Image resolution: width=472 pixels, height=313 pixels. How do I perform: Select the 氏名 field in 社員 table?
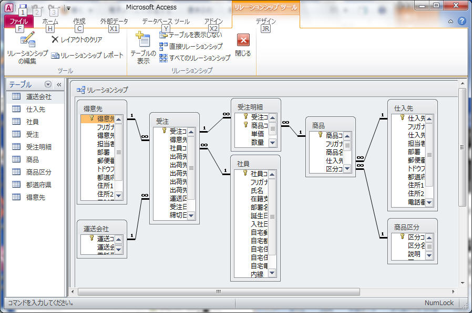point(257,191)
